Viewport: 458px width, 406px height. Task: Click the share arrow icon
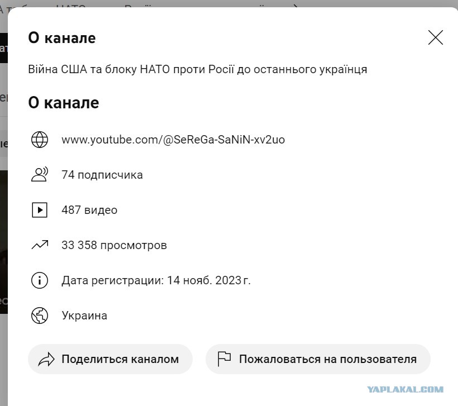(46, 359)
